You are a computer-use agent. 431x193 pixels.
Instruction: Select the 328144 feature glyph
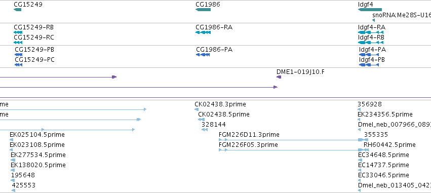coord(205,130)
